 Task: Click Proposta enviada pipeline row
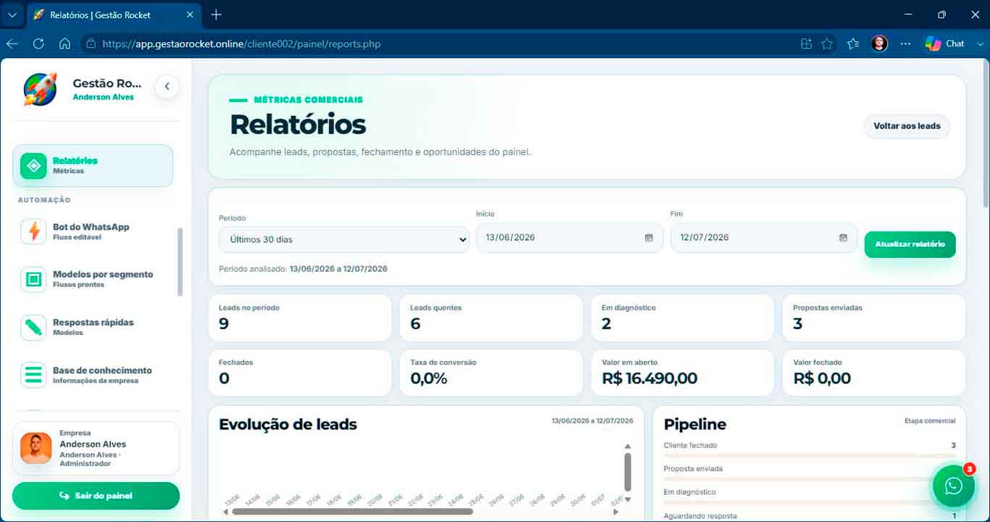(810, 471)
